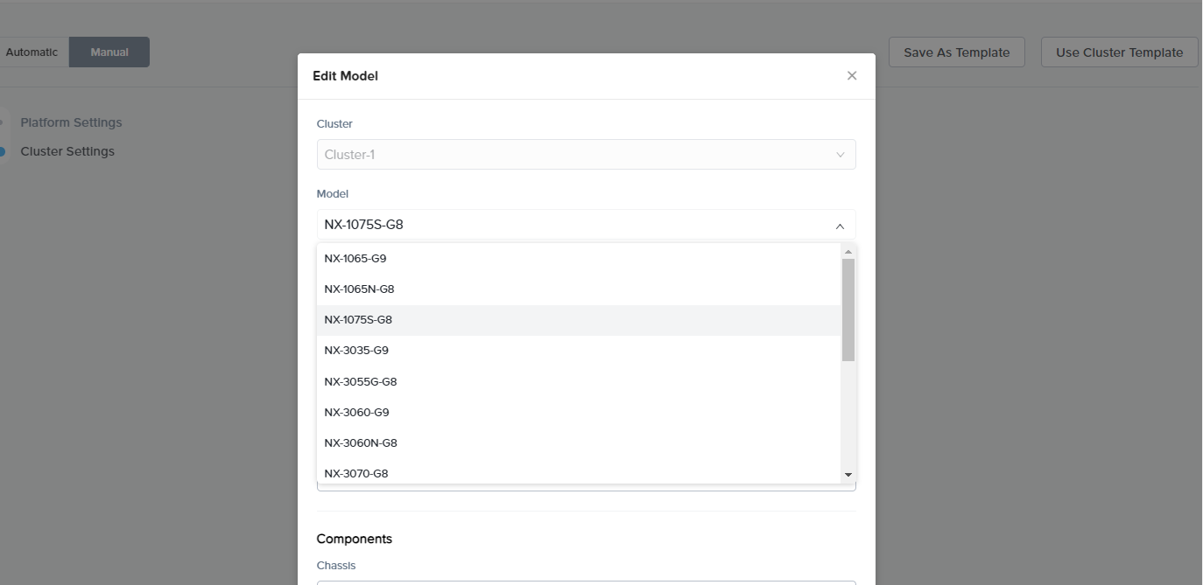Viewport: 1203px width, 585px height.
Task: Navigate to Cluster Settings in the sidebar
Action: [67, 150]
